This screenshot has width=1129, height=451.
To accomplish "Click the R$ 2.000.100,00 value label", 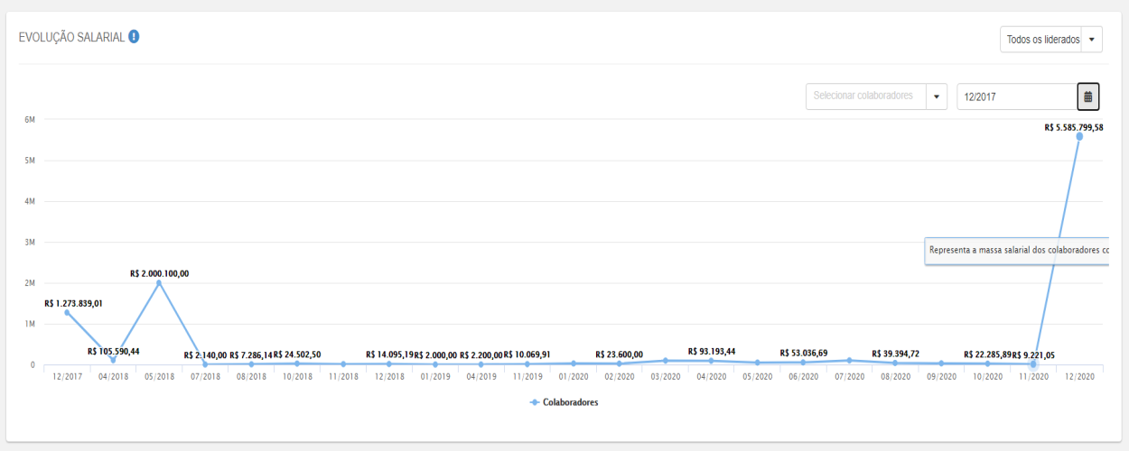I will point(160,273).
